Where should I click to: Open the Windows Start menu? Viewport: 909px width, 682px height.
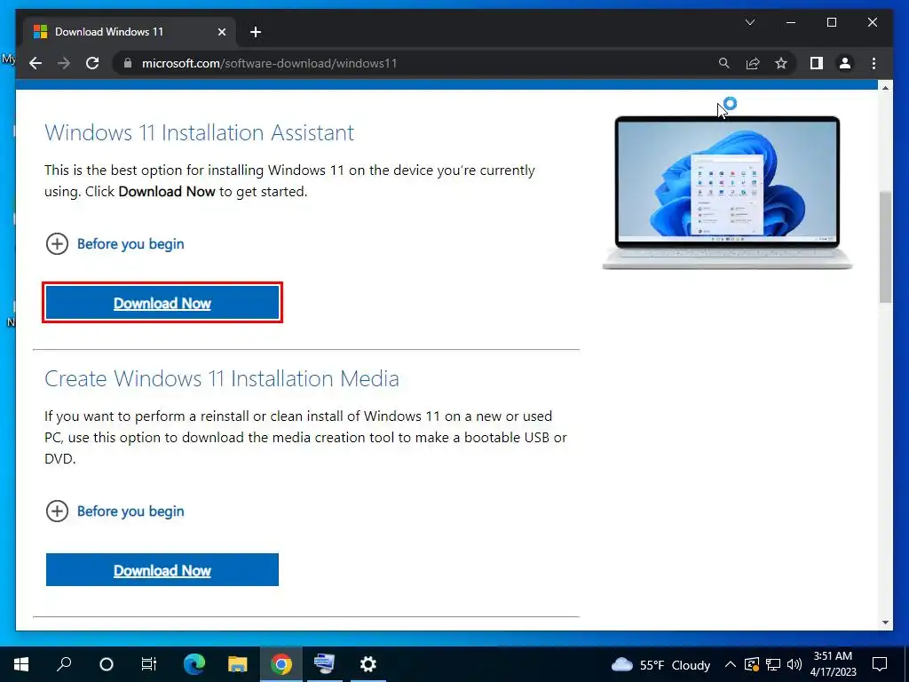coord(21,664)
